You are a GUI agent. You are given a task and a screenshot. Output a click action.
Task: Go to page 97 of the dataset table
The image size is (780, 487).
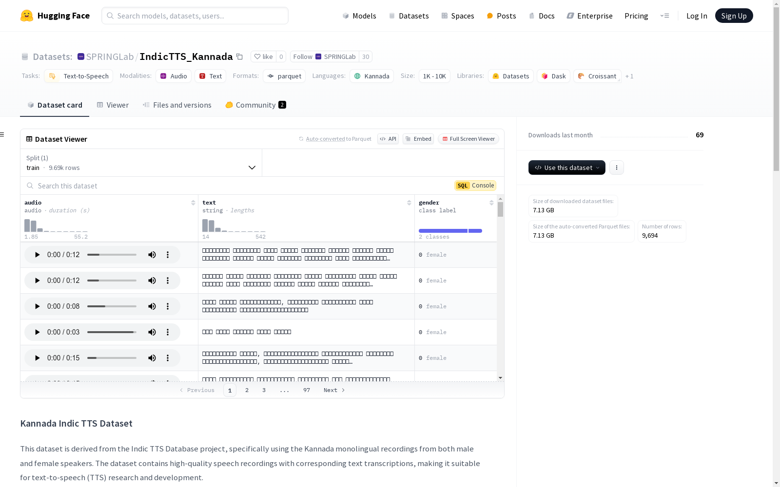pyautogui.click(x=307, y=390)
